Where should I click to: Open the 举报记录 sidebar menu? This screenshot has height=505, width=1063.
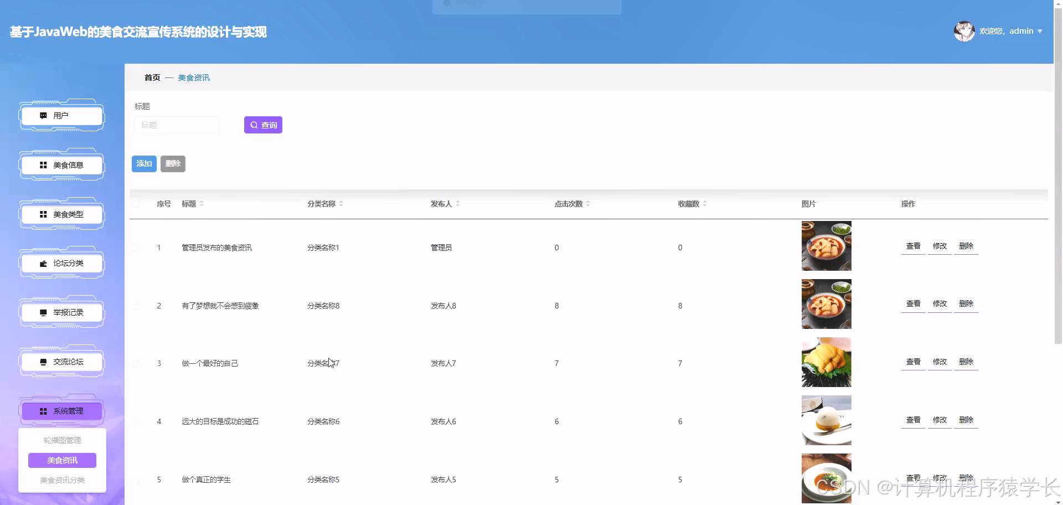pyautogui.click(x=61, y=313)
